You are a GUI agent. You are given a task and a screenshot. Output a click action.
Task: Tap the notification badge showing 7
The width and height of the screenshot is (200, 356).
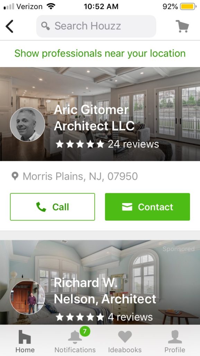click(85, 331)
